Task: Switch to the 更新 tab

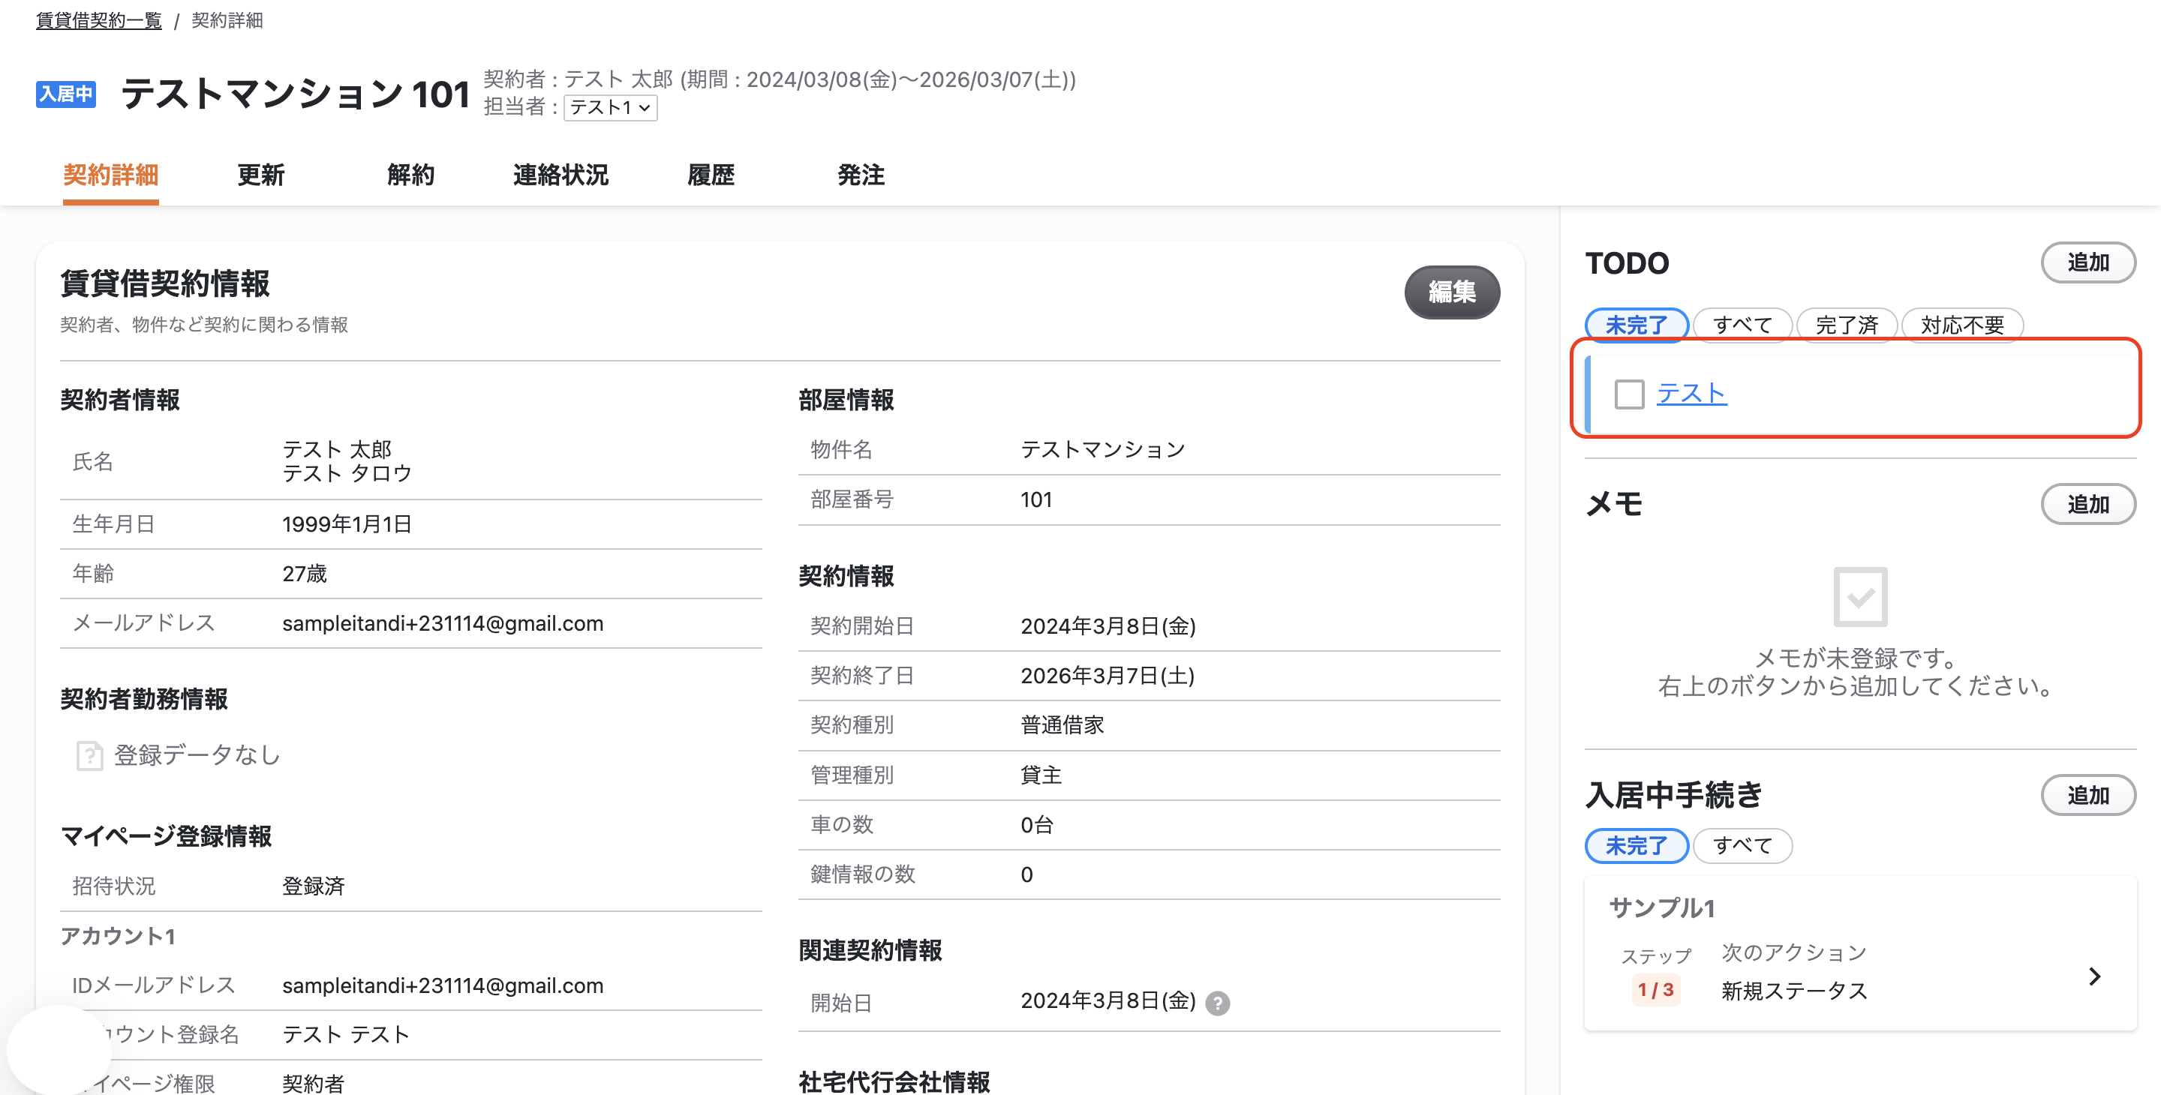Action: click(261, 175)
